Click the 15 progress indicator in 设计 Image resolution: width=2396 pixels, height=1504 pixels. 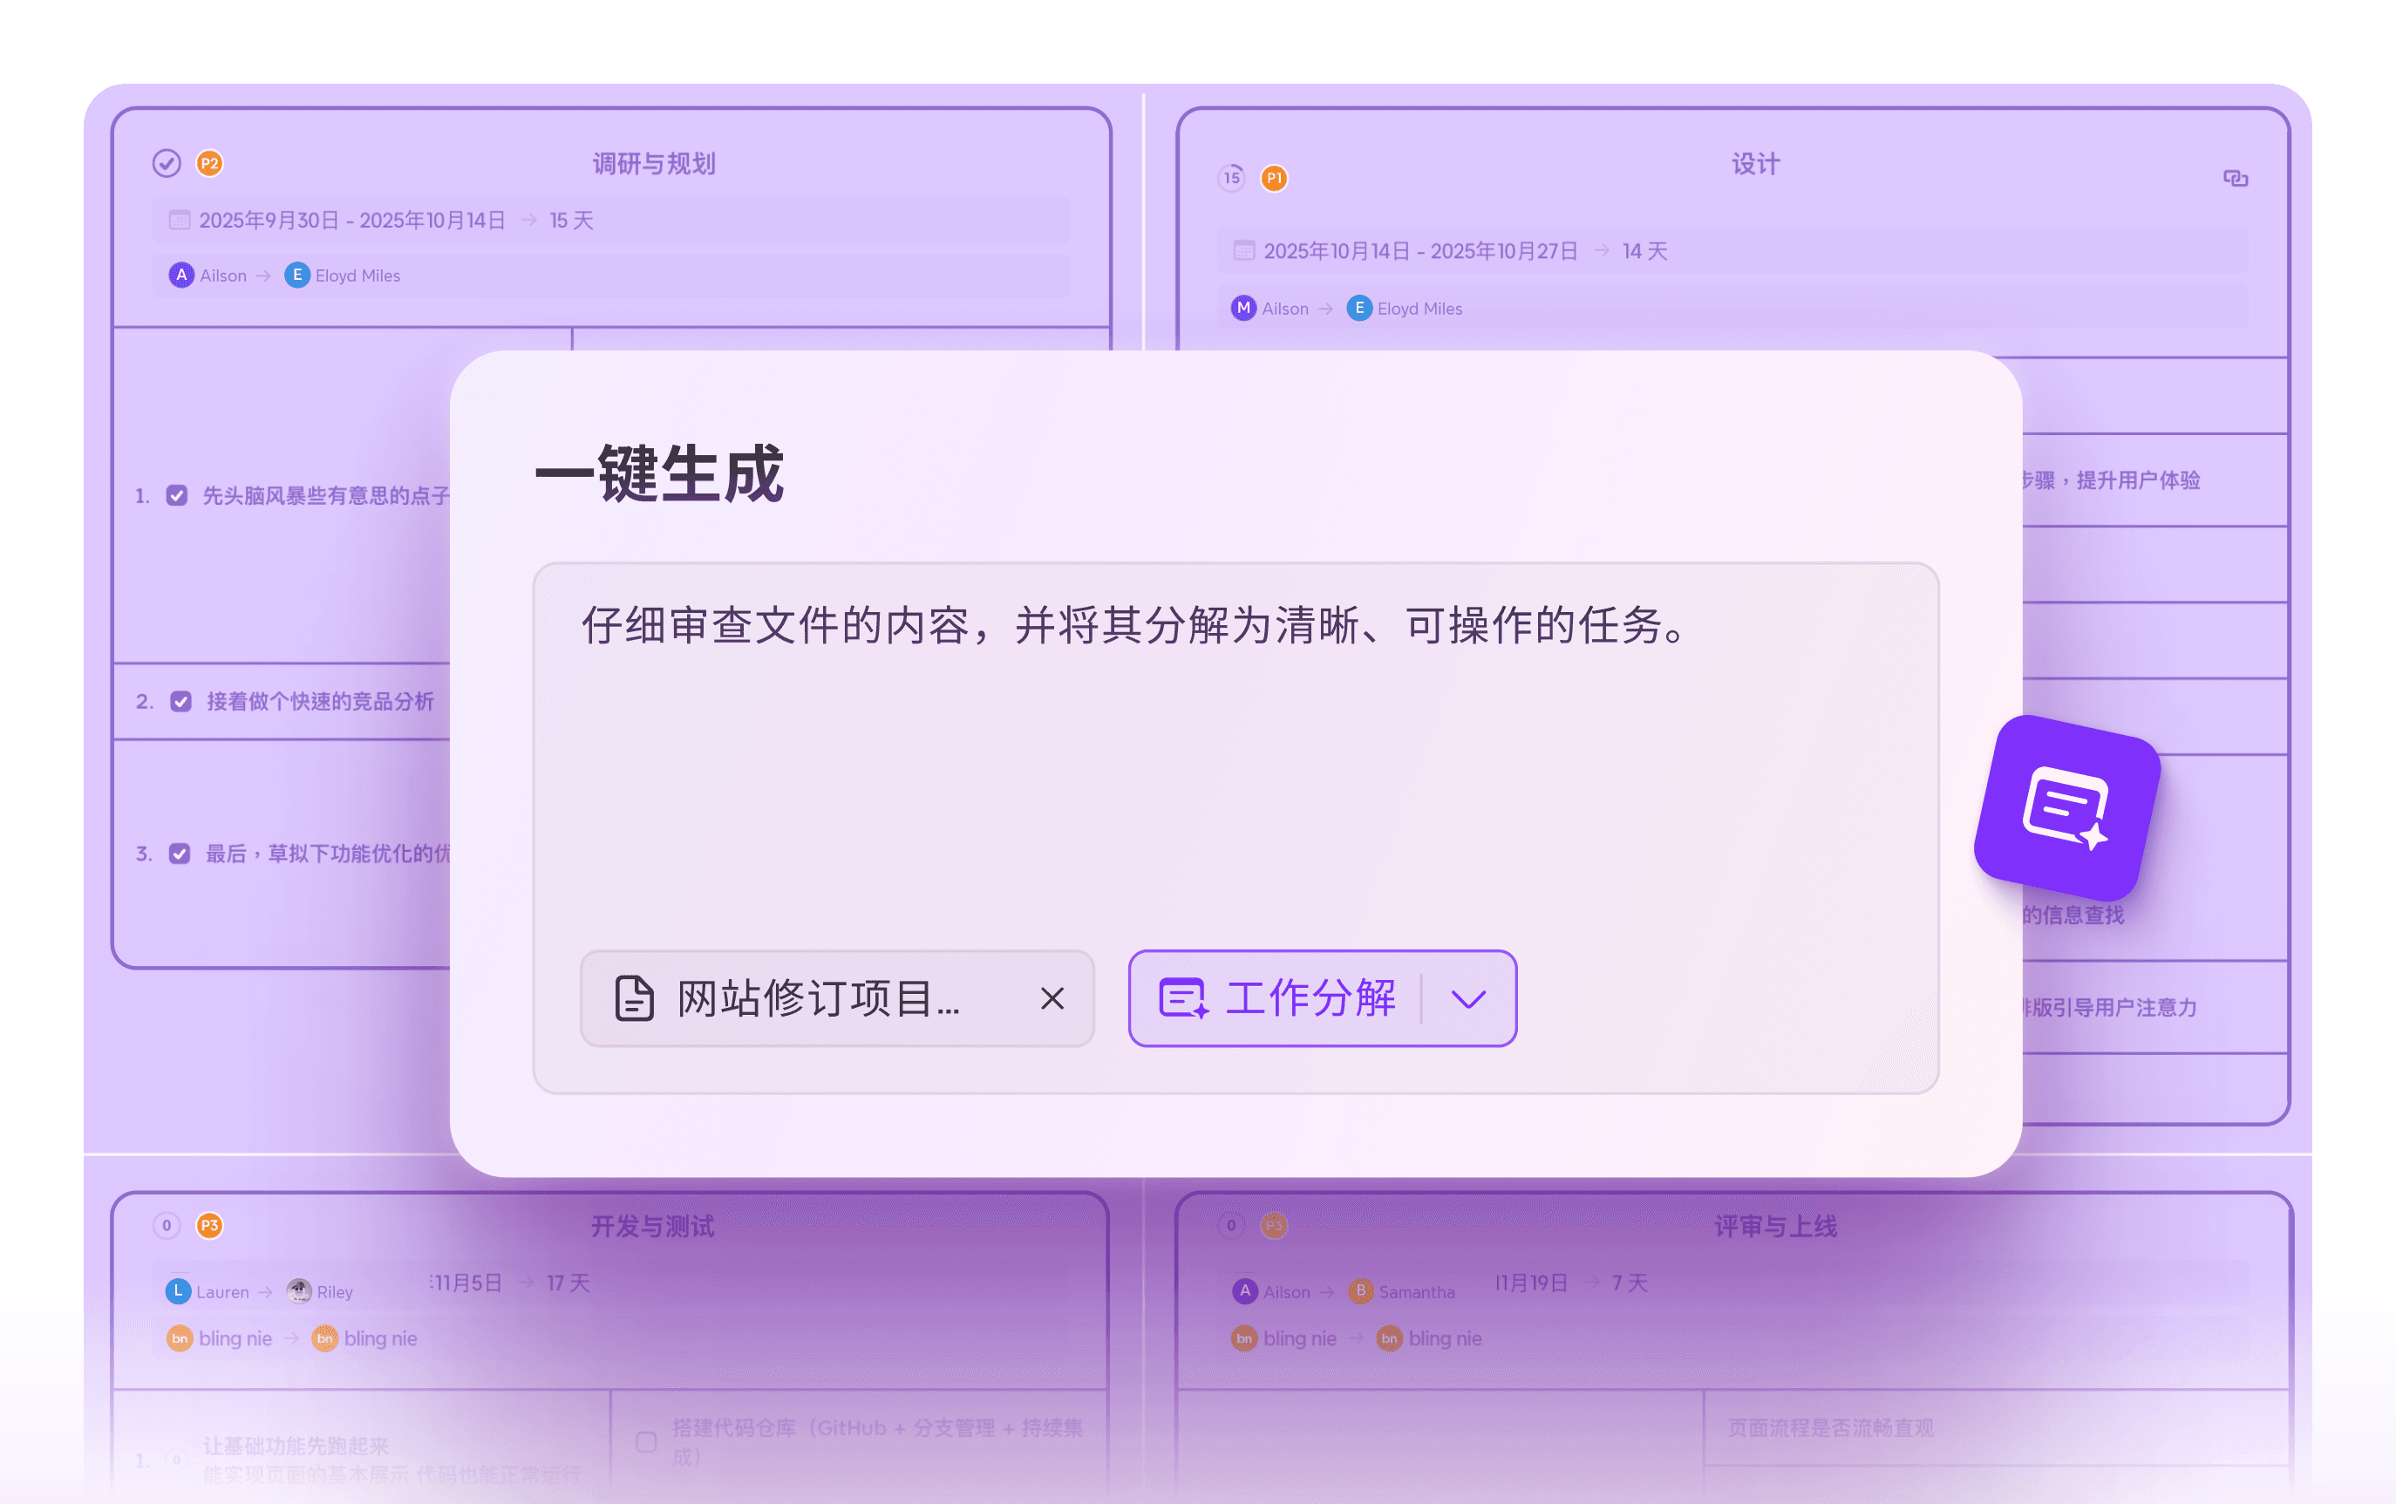[1231, 178]
